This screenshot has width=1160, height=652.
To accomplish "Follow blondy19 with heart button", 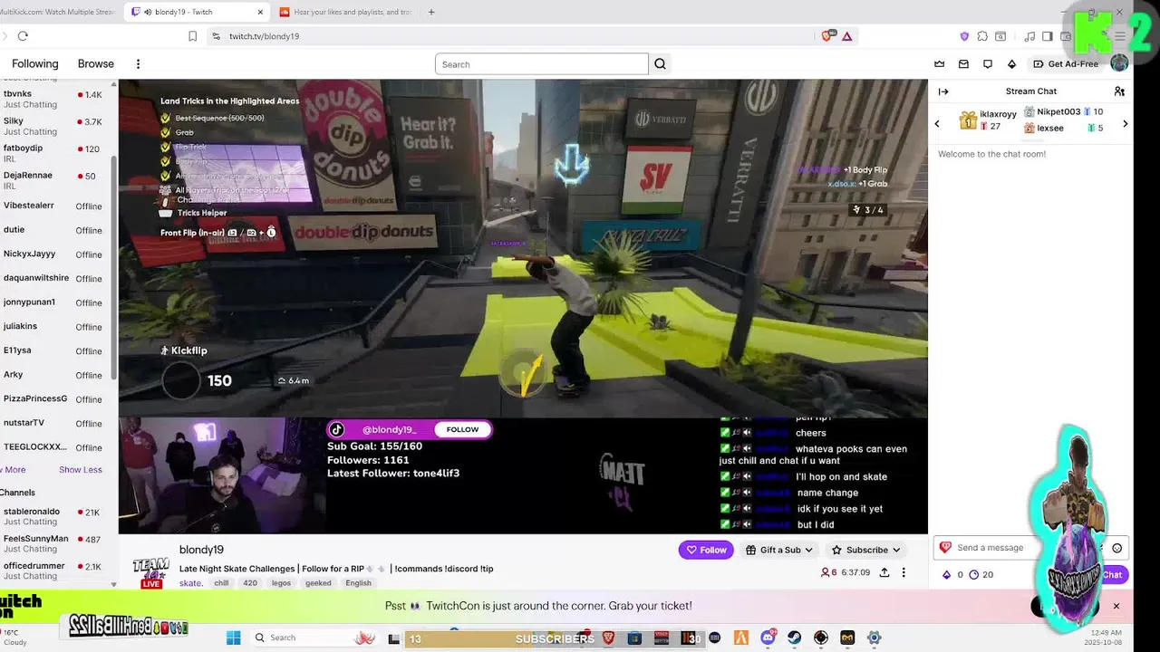I will pyautogui.click(x=706, y=550).
